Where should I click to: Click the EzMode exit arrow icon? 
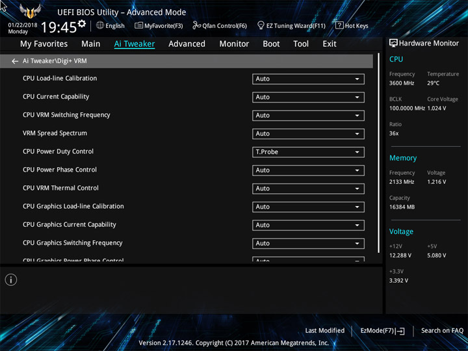pyautogui.click(x=401, y=331)
